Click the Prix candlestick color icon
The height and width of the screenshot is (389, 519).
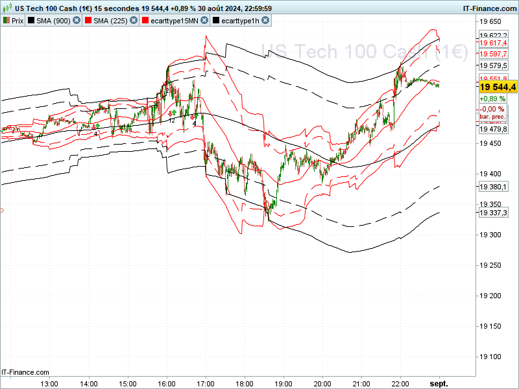6,21
